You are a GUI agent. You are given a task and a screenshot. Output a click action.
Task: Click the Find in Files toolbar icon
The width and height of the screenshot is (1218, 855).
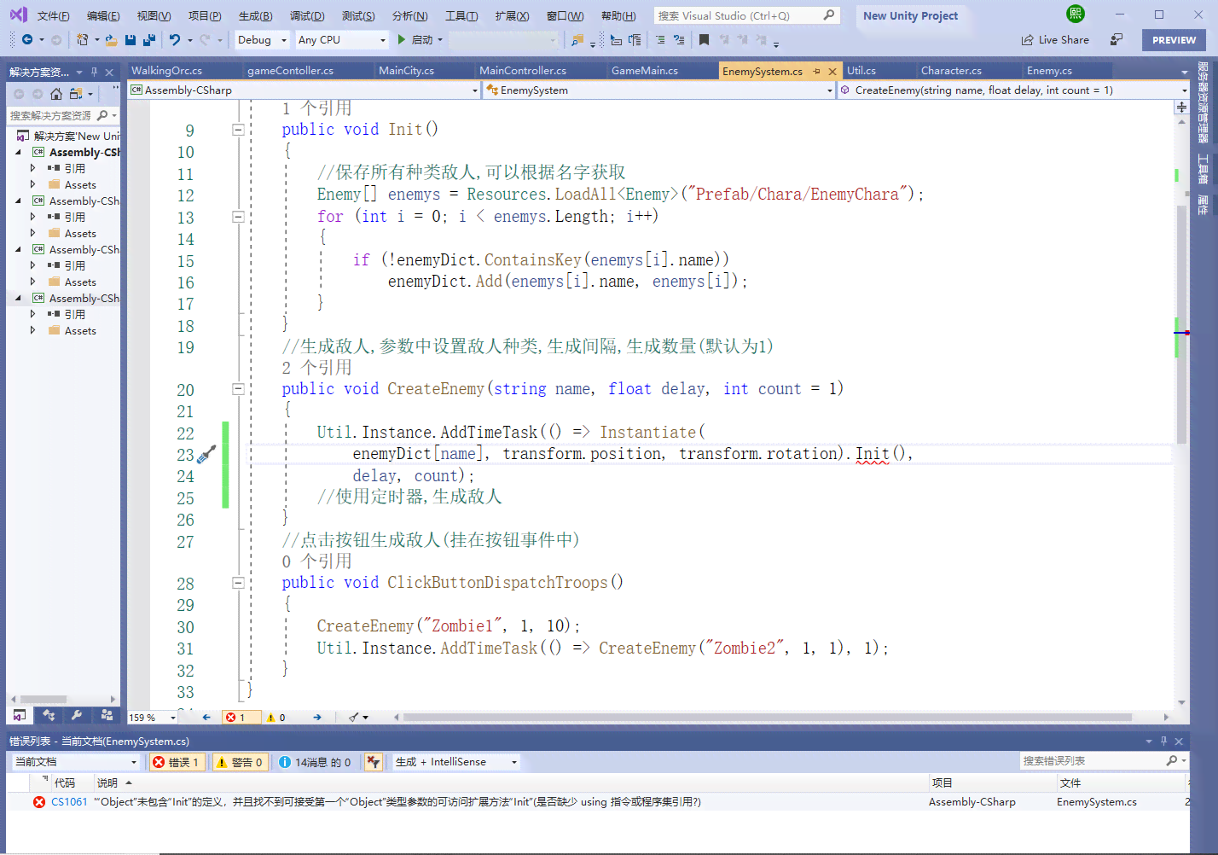point(578,39)
